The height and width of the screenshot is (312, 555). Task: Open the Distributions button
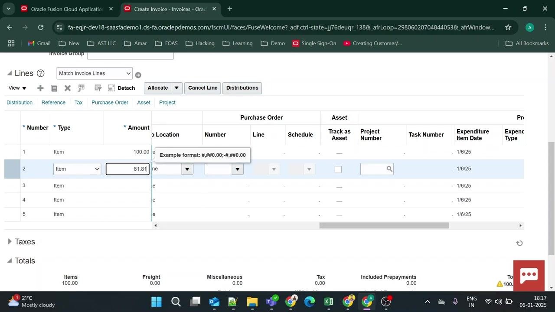coord(242,88)
